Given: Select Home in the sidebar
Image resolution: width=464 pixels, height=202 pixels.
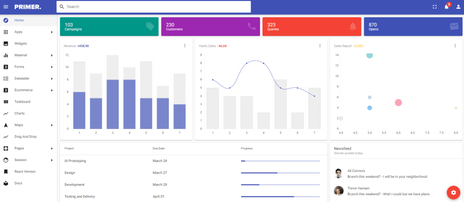Looking at the screenshot, I should click(28, 21).
